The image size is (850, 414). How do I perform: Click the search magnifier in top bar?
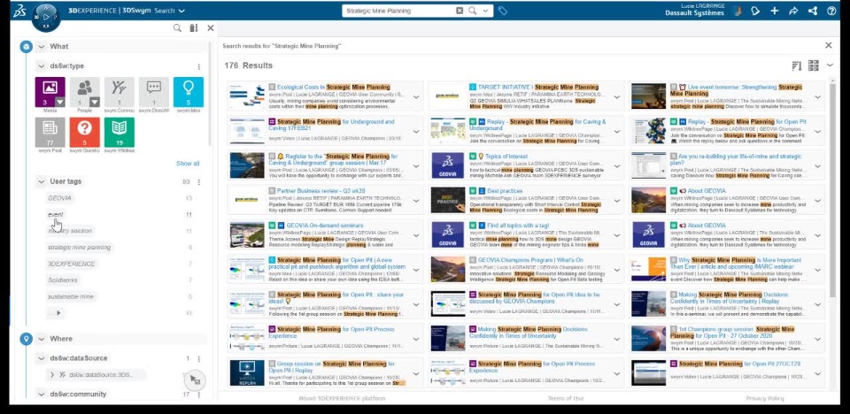[472, 11]
